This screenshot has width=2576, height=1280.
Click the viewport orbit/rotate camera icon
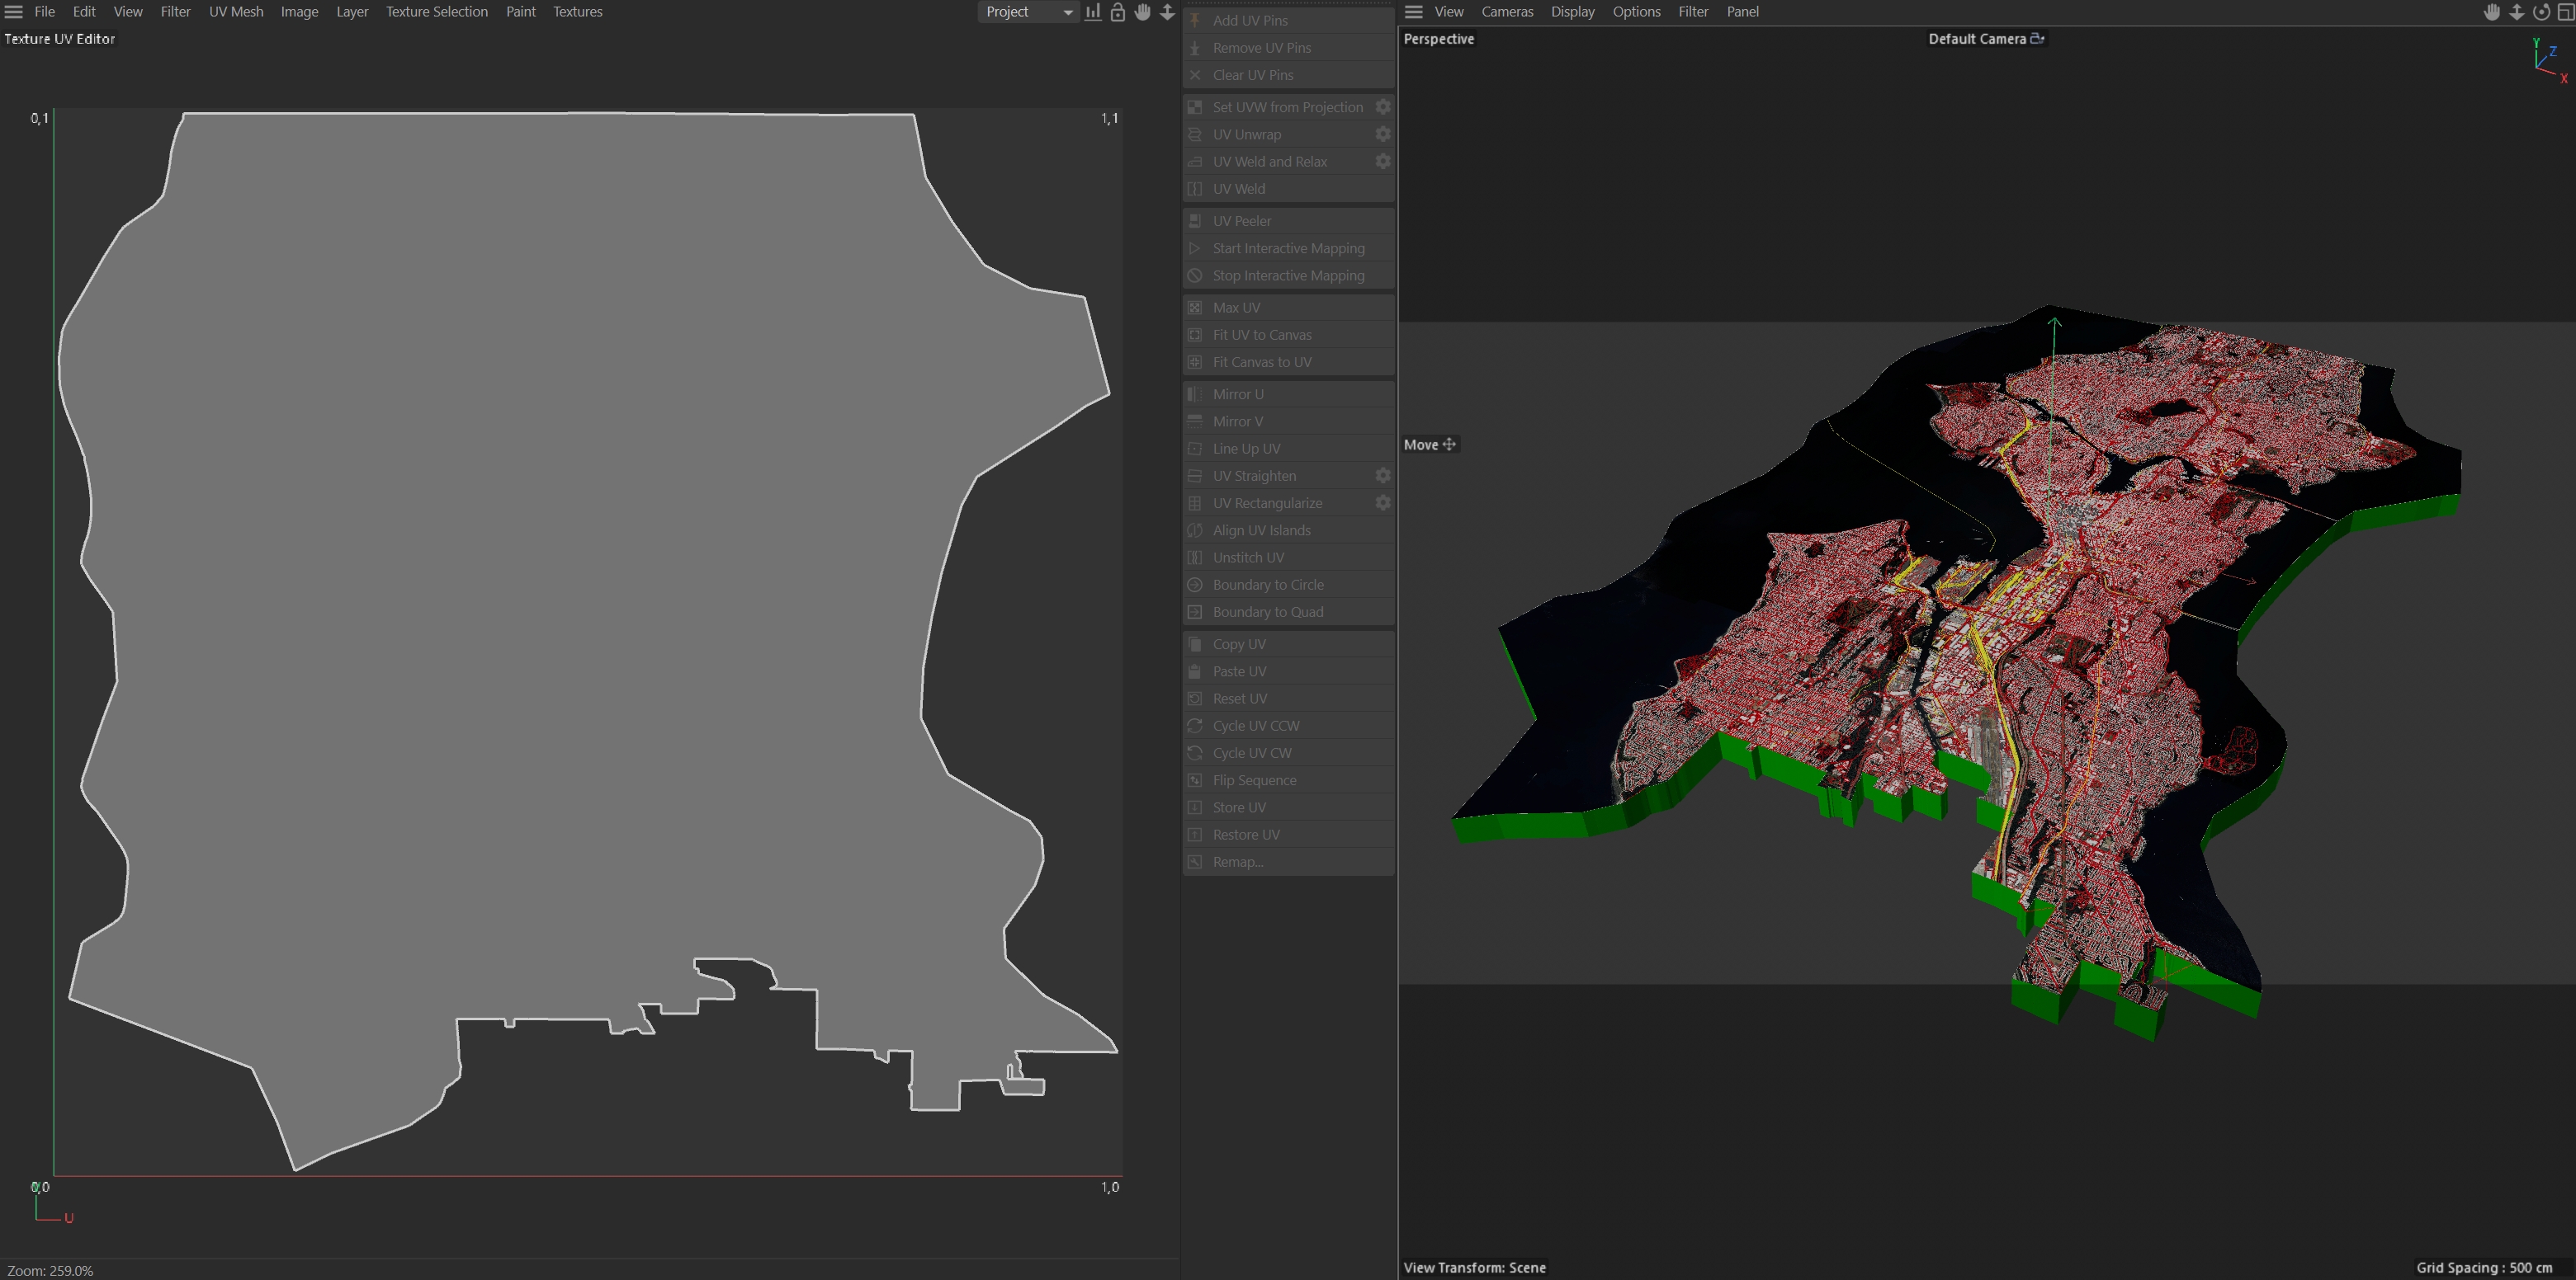click(x=2541, y=12)
